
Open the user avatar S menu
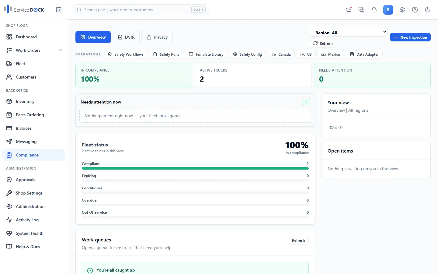(x=388, y=10)
